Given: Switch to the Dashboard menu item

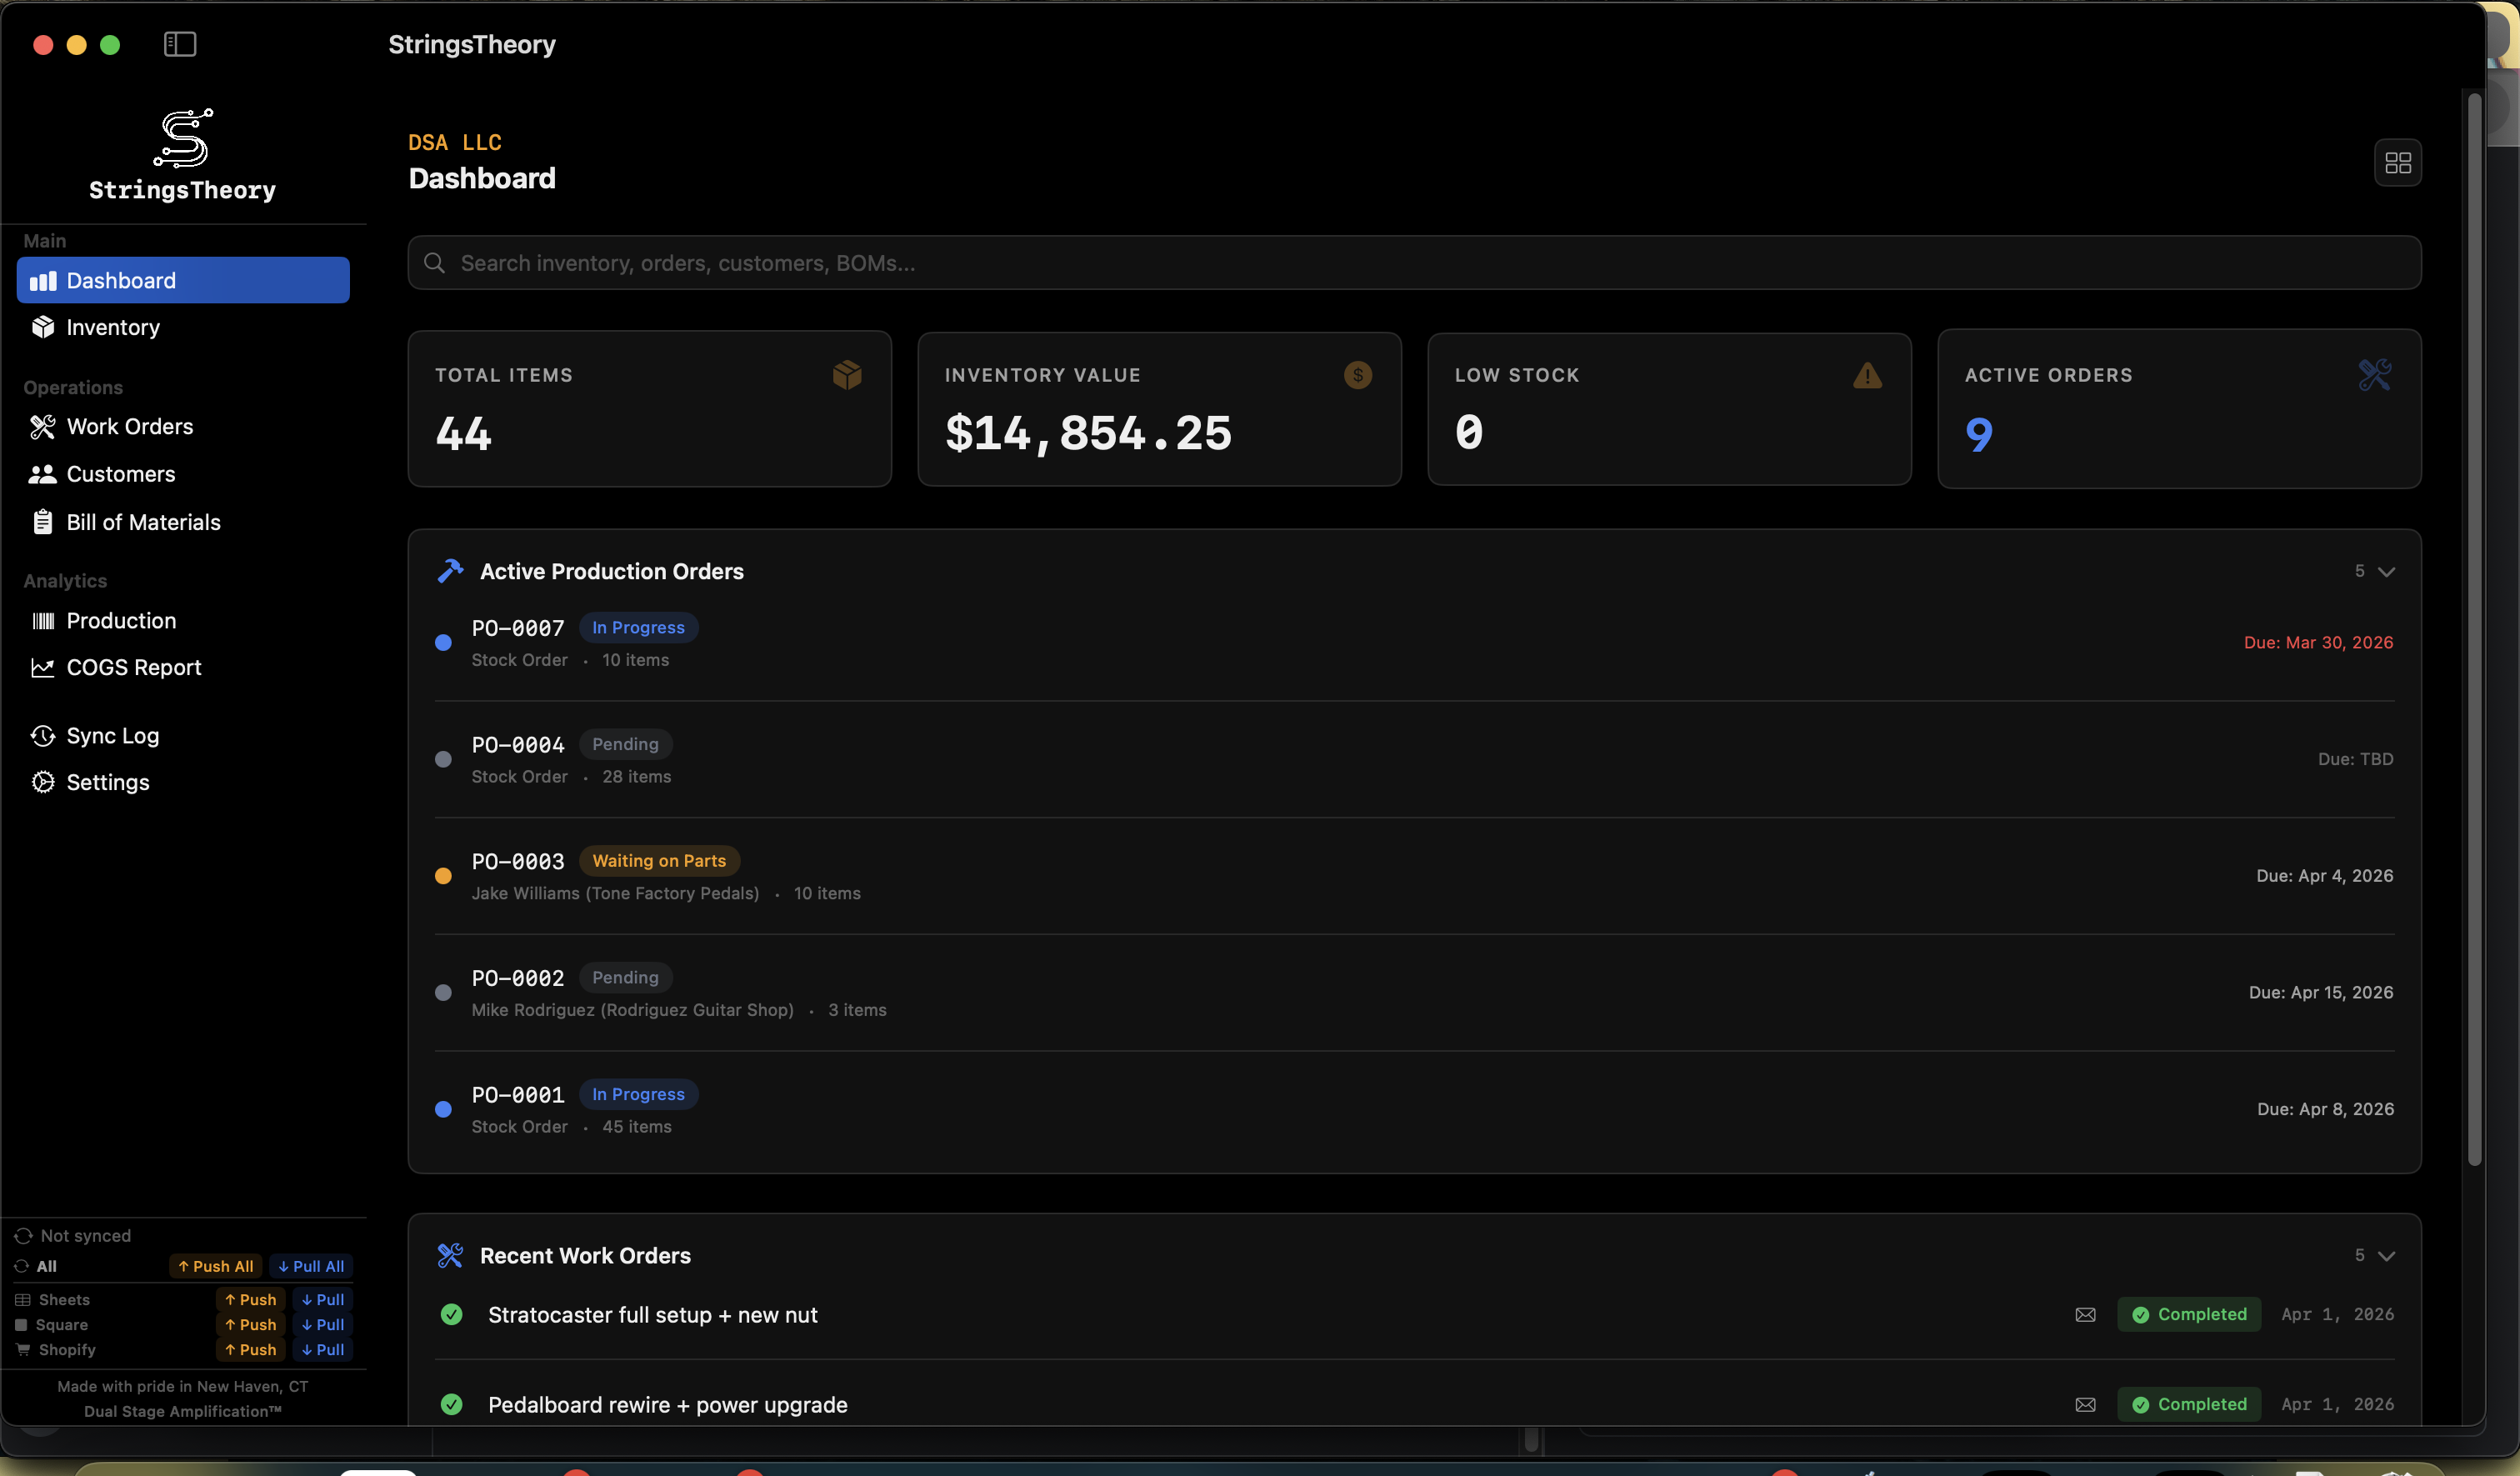Looking at the screenshot, I should coord(120,280).
